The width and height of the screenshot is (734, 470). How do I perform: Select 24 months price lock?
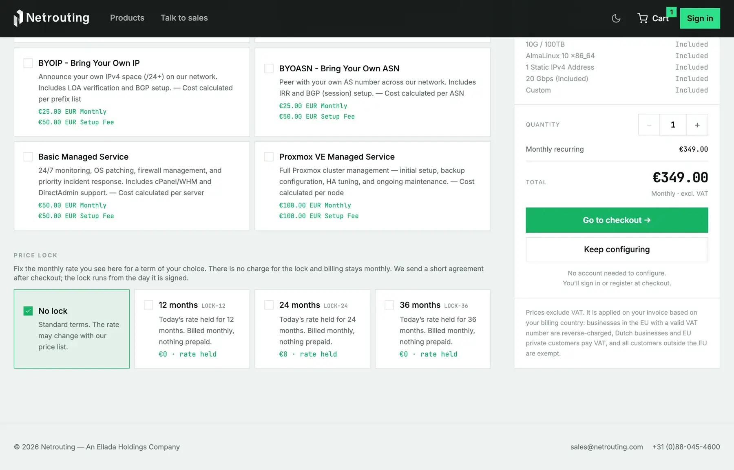coord(269,305)
